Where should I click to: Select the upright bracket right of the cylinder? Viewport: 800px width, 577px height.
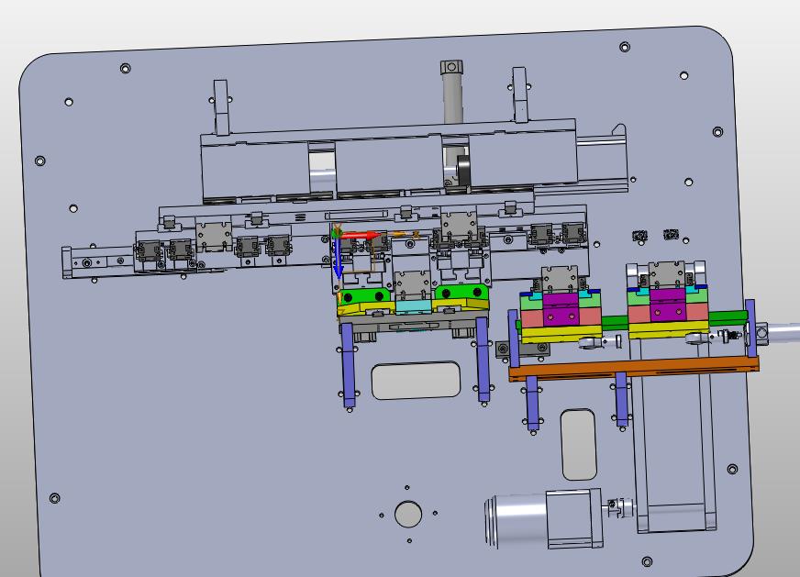click(x=520, y=94)
